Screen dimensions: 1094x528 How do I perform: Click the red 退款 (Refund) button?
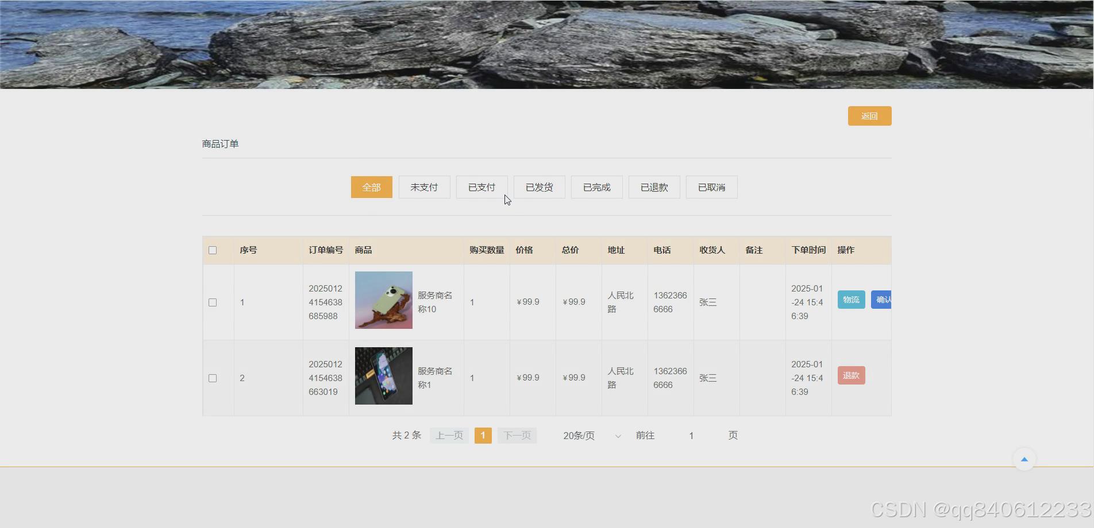pyautogui.click(x=851, y=375)
